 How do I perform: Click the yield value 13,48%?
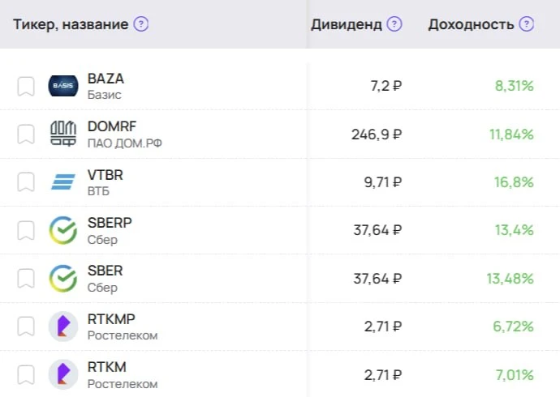click(x=510, y=279)
